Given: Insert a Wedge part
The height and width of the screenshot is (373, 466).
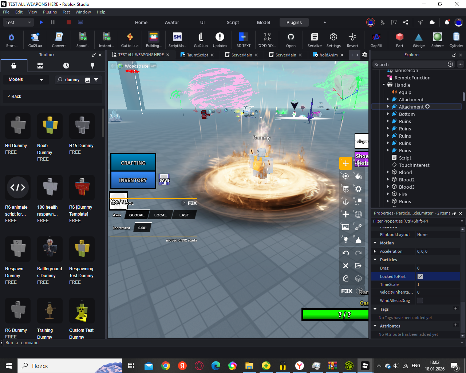Looking at the screenshot, I should pos(419,40).
